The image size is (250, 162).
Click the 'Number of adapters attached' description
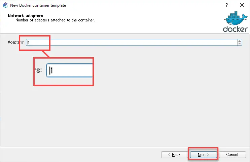pyautogui.click(x=55, y=20)
